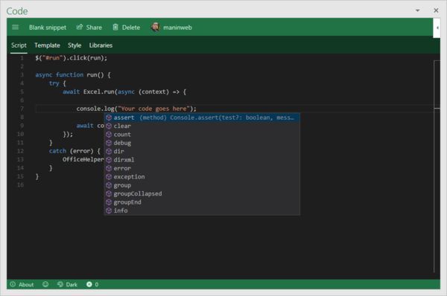Viewport: 447px width, 296px height.
Task: Open the About link in status bar
Action: (x=26, y=284)
